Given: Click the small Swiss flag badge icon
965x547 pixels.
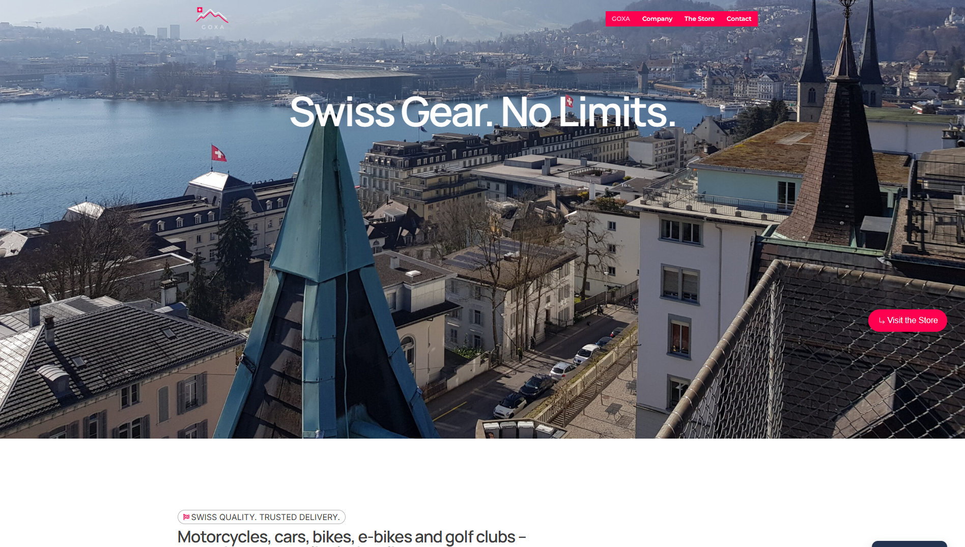Looking at the screenshot, I should coord(186,517).
